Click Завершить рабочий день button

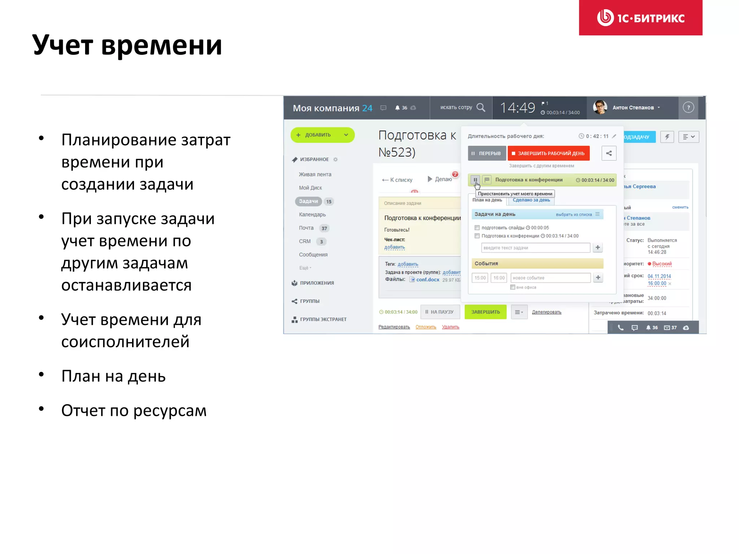coord(548,153)
